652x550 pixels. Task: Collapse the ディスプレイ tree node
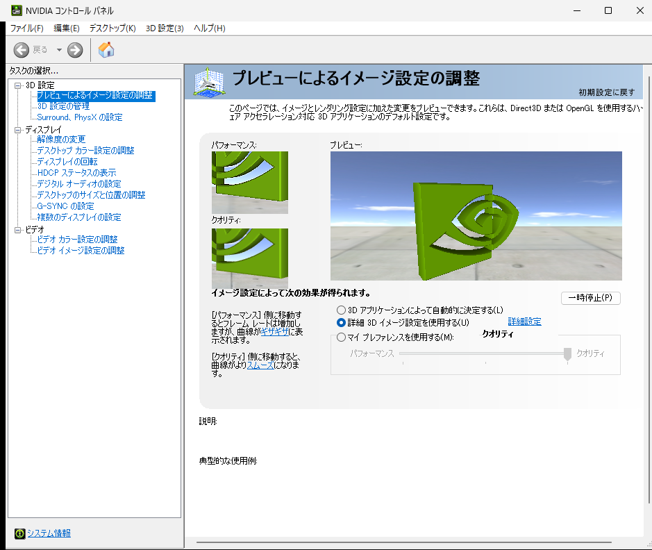pyautogui.click(x=18, y=130)
